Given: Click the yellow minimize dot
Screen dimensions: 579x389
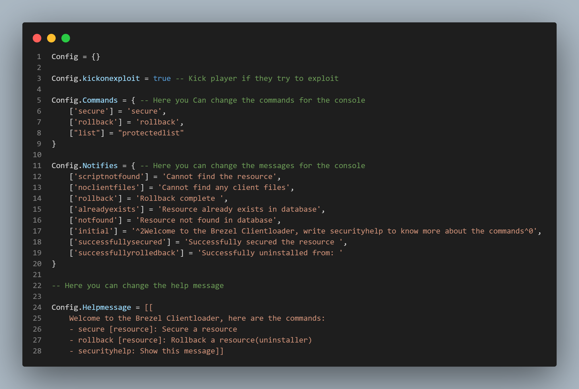Looking at the screenshot, I should pos(51,38).
